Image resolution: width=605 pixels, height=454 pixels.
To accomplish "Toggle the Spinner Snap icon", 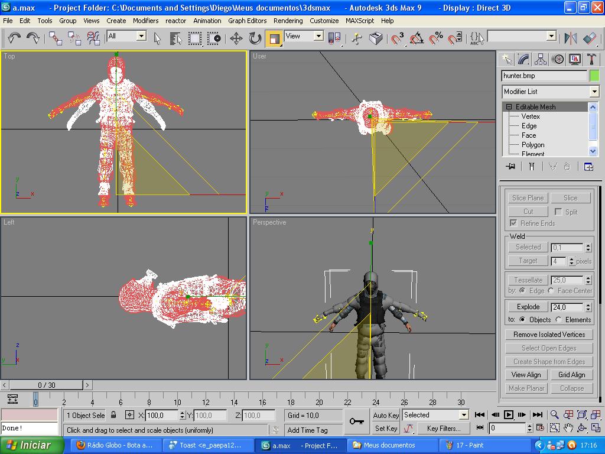I will tap(455, 38).
